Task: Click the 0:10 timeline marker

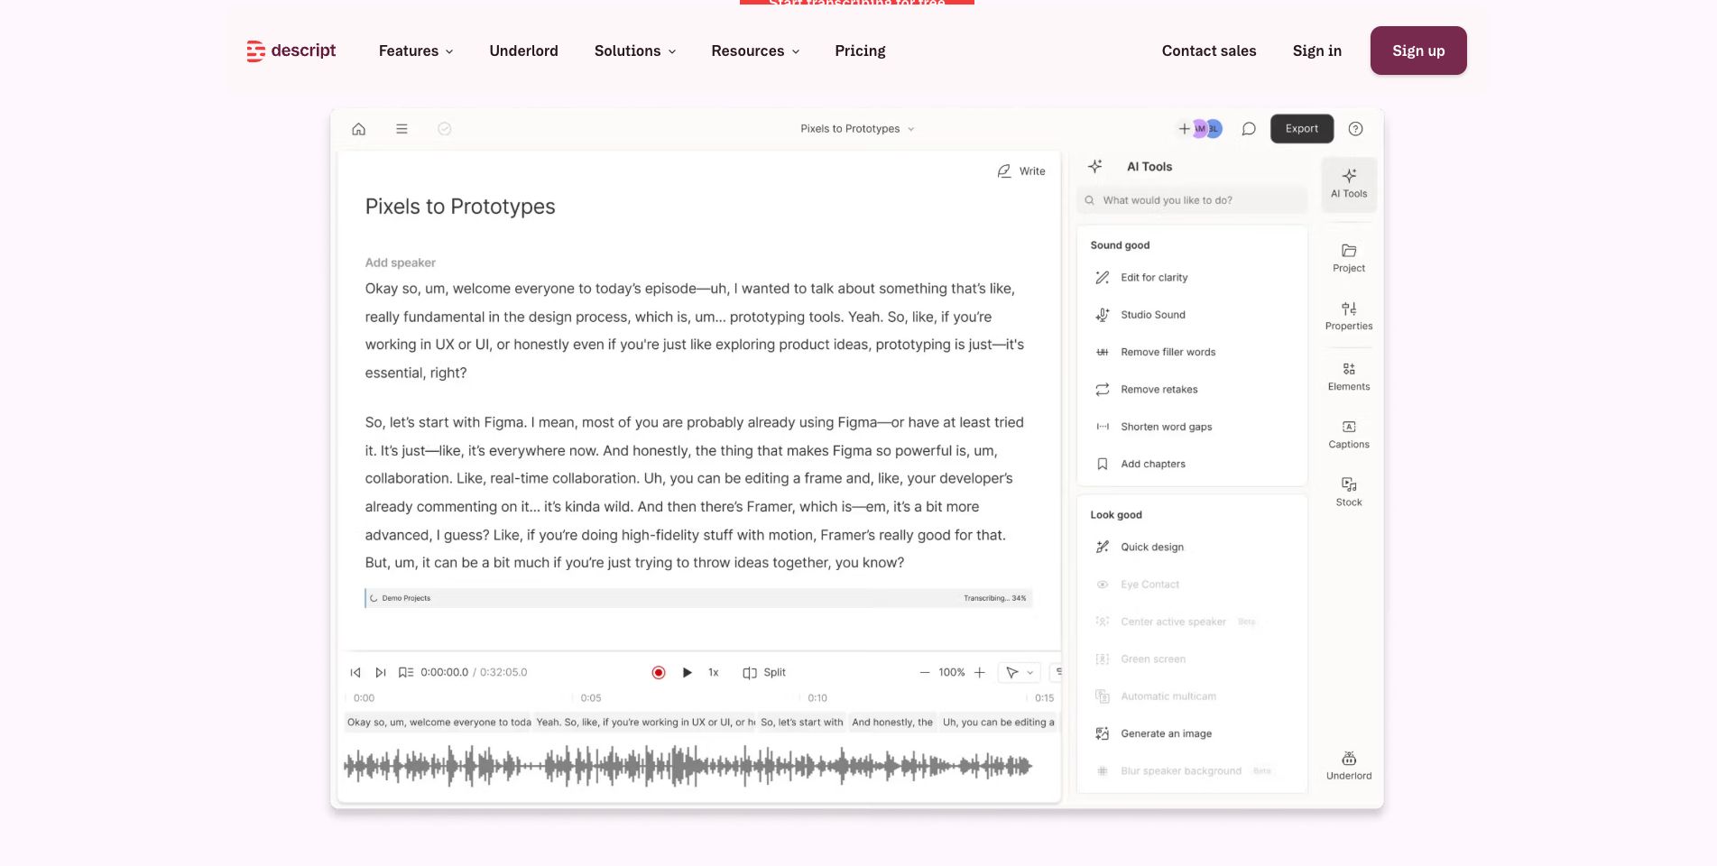Action: pyautogui.click(x=817, y=698)
